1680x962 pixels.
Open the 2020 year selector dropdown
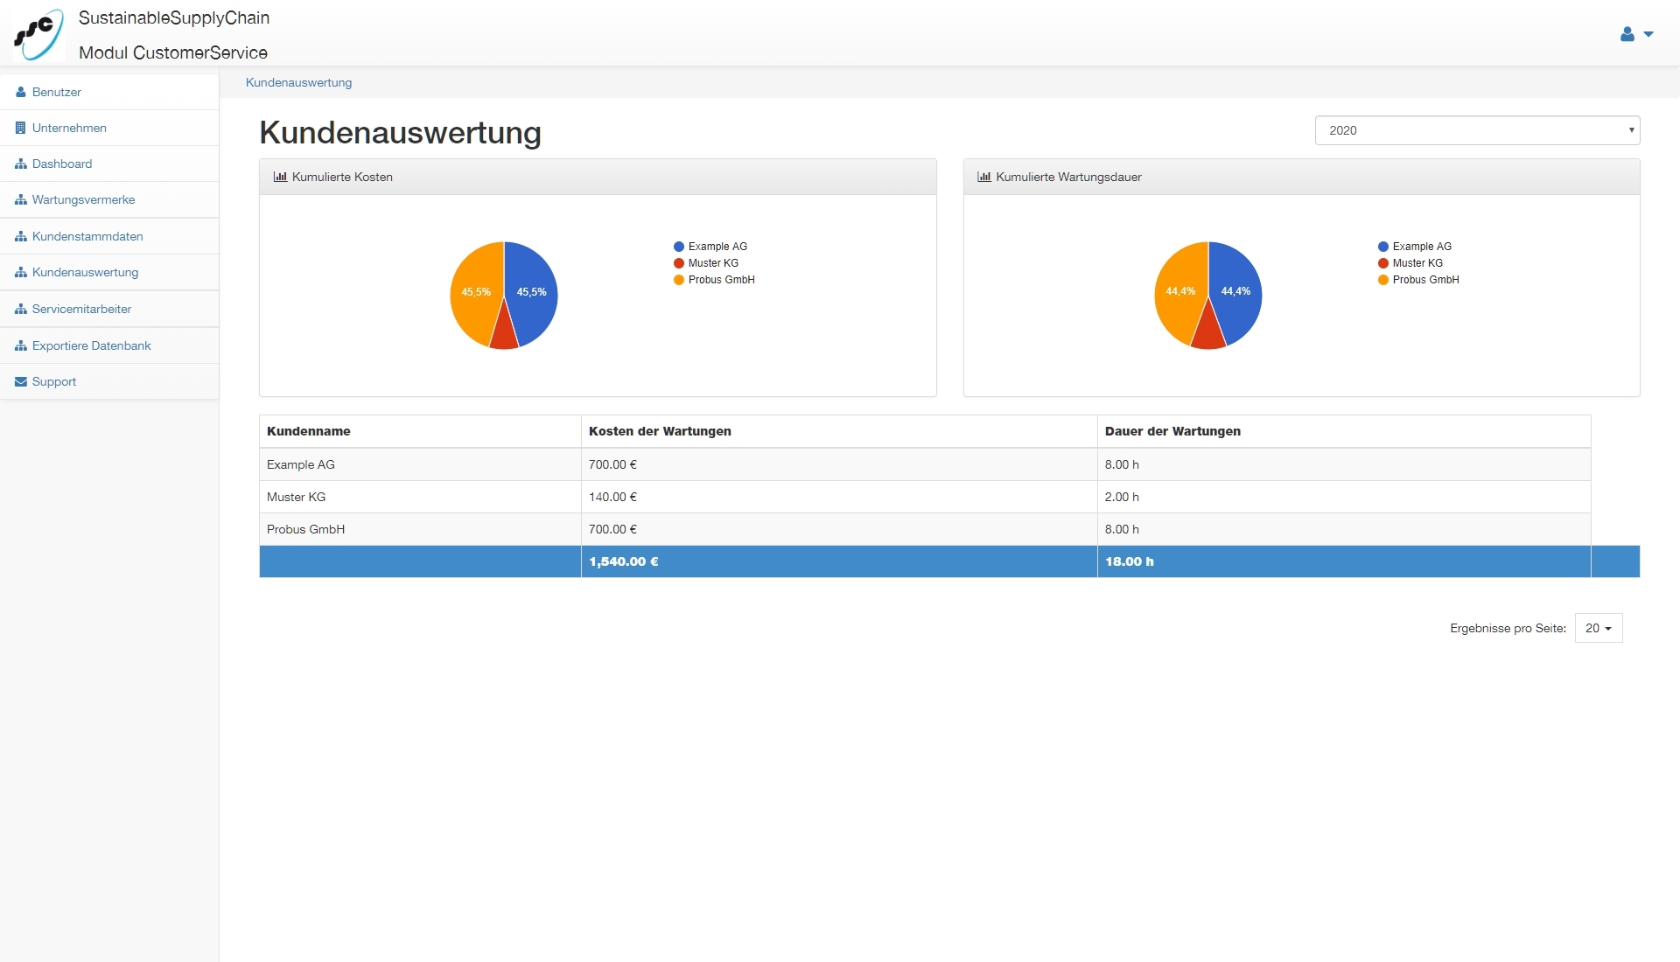(1476, 130)
